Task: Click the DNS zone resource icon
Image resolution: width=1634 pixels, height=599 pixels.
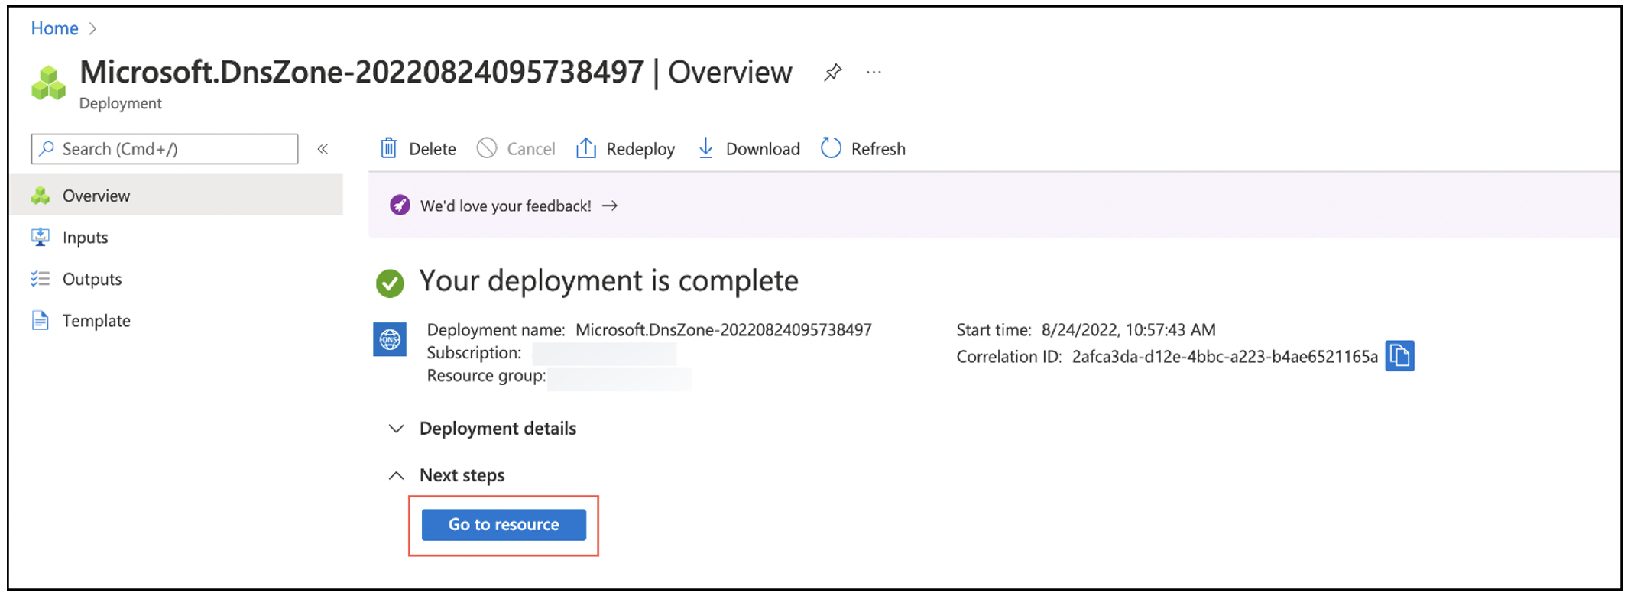Action: (390, 339)
